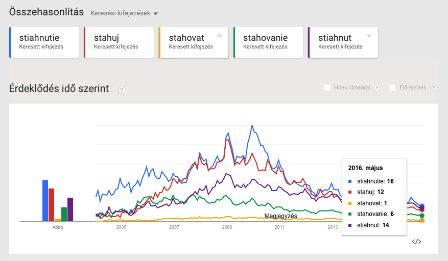Click the purple stiahnut average bar

pyautogui.click(x=70, y=209)
